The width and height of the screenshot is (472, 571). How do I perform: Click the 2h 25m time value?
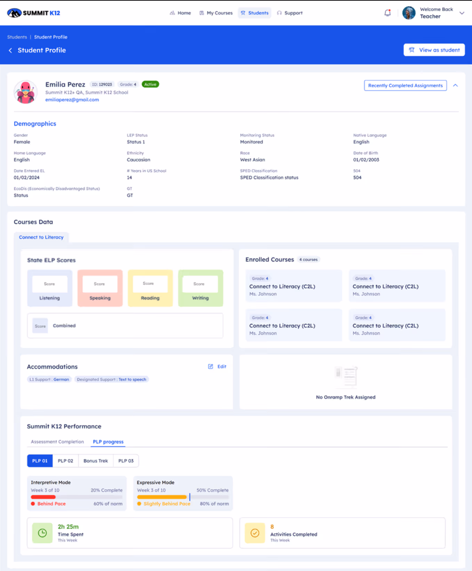pos(68,527)
